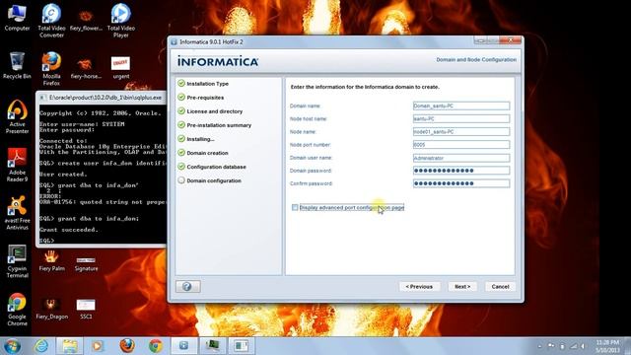
Task: Click the installer help question-mark button
Action: [187, 287]
